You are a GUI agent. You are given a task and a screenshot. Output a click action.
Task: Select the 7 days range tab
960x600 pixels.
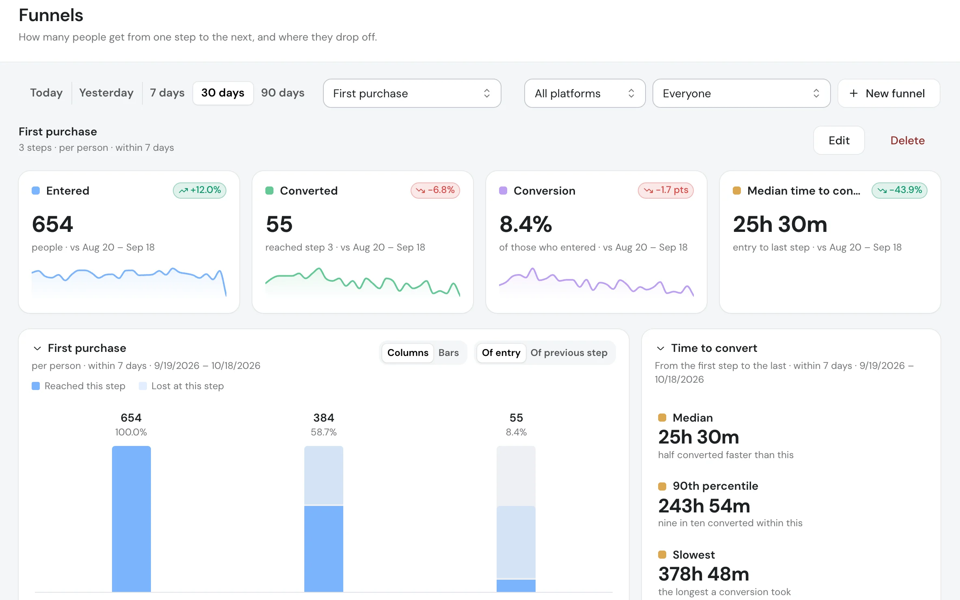point(167,93)
